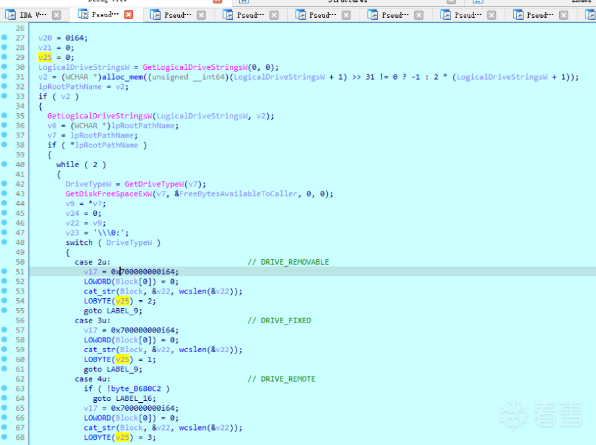Click case 4u label on line 62
Image resolution: width=596 pixels, height=445 pixels.
[x=92, y=379]
